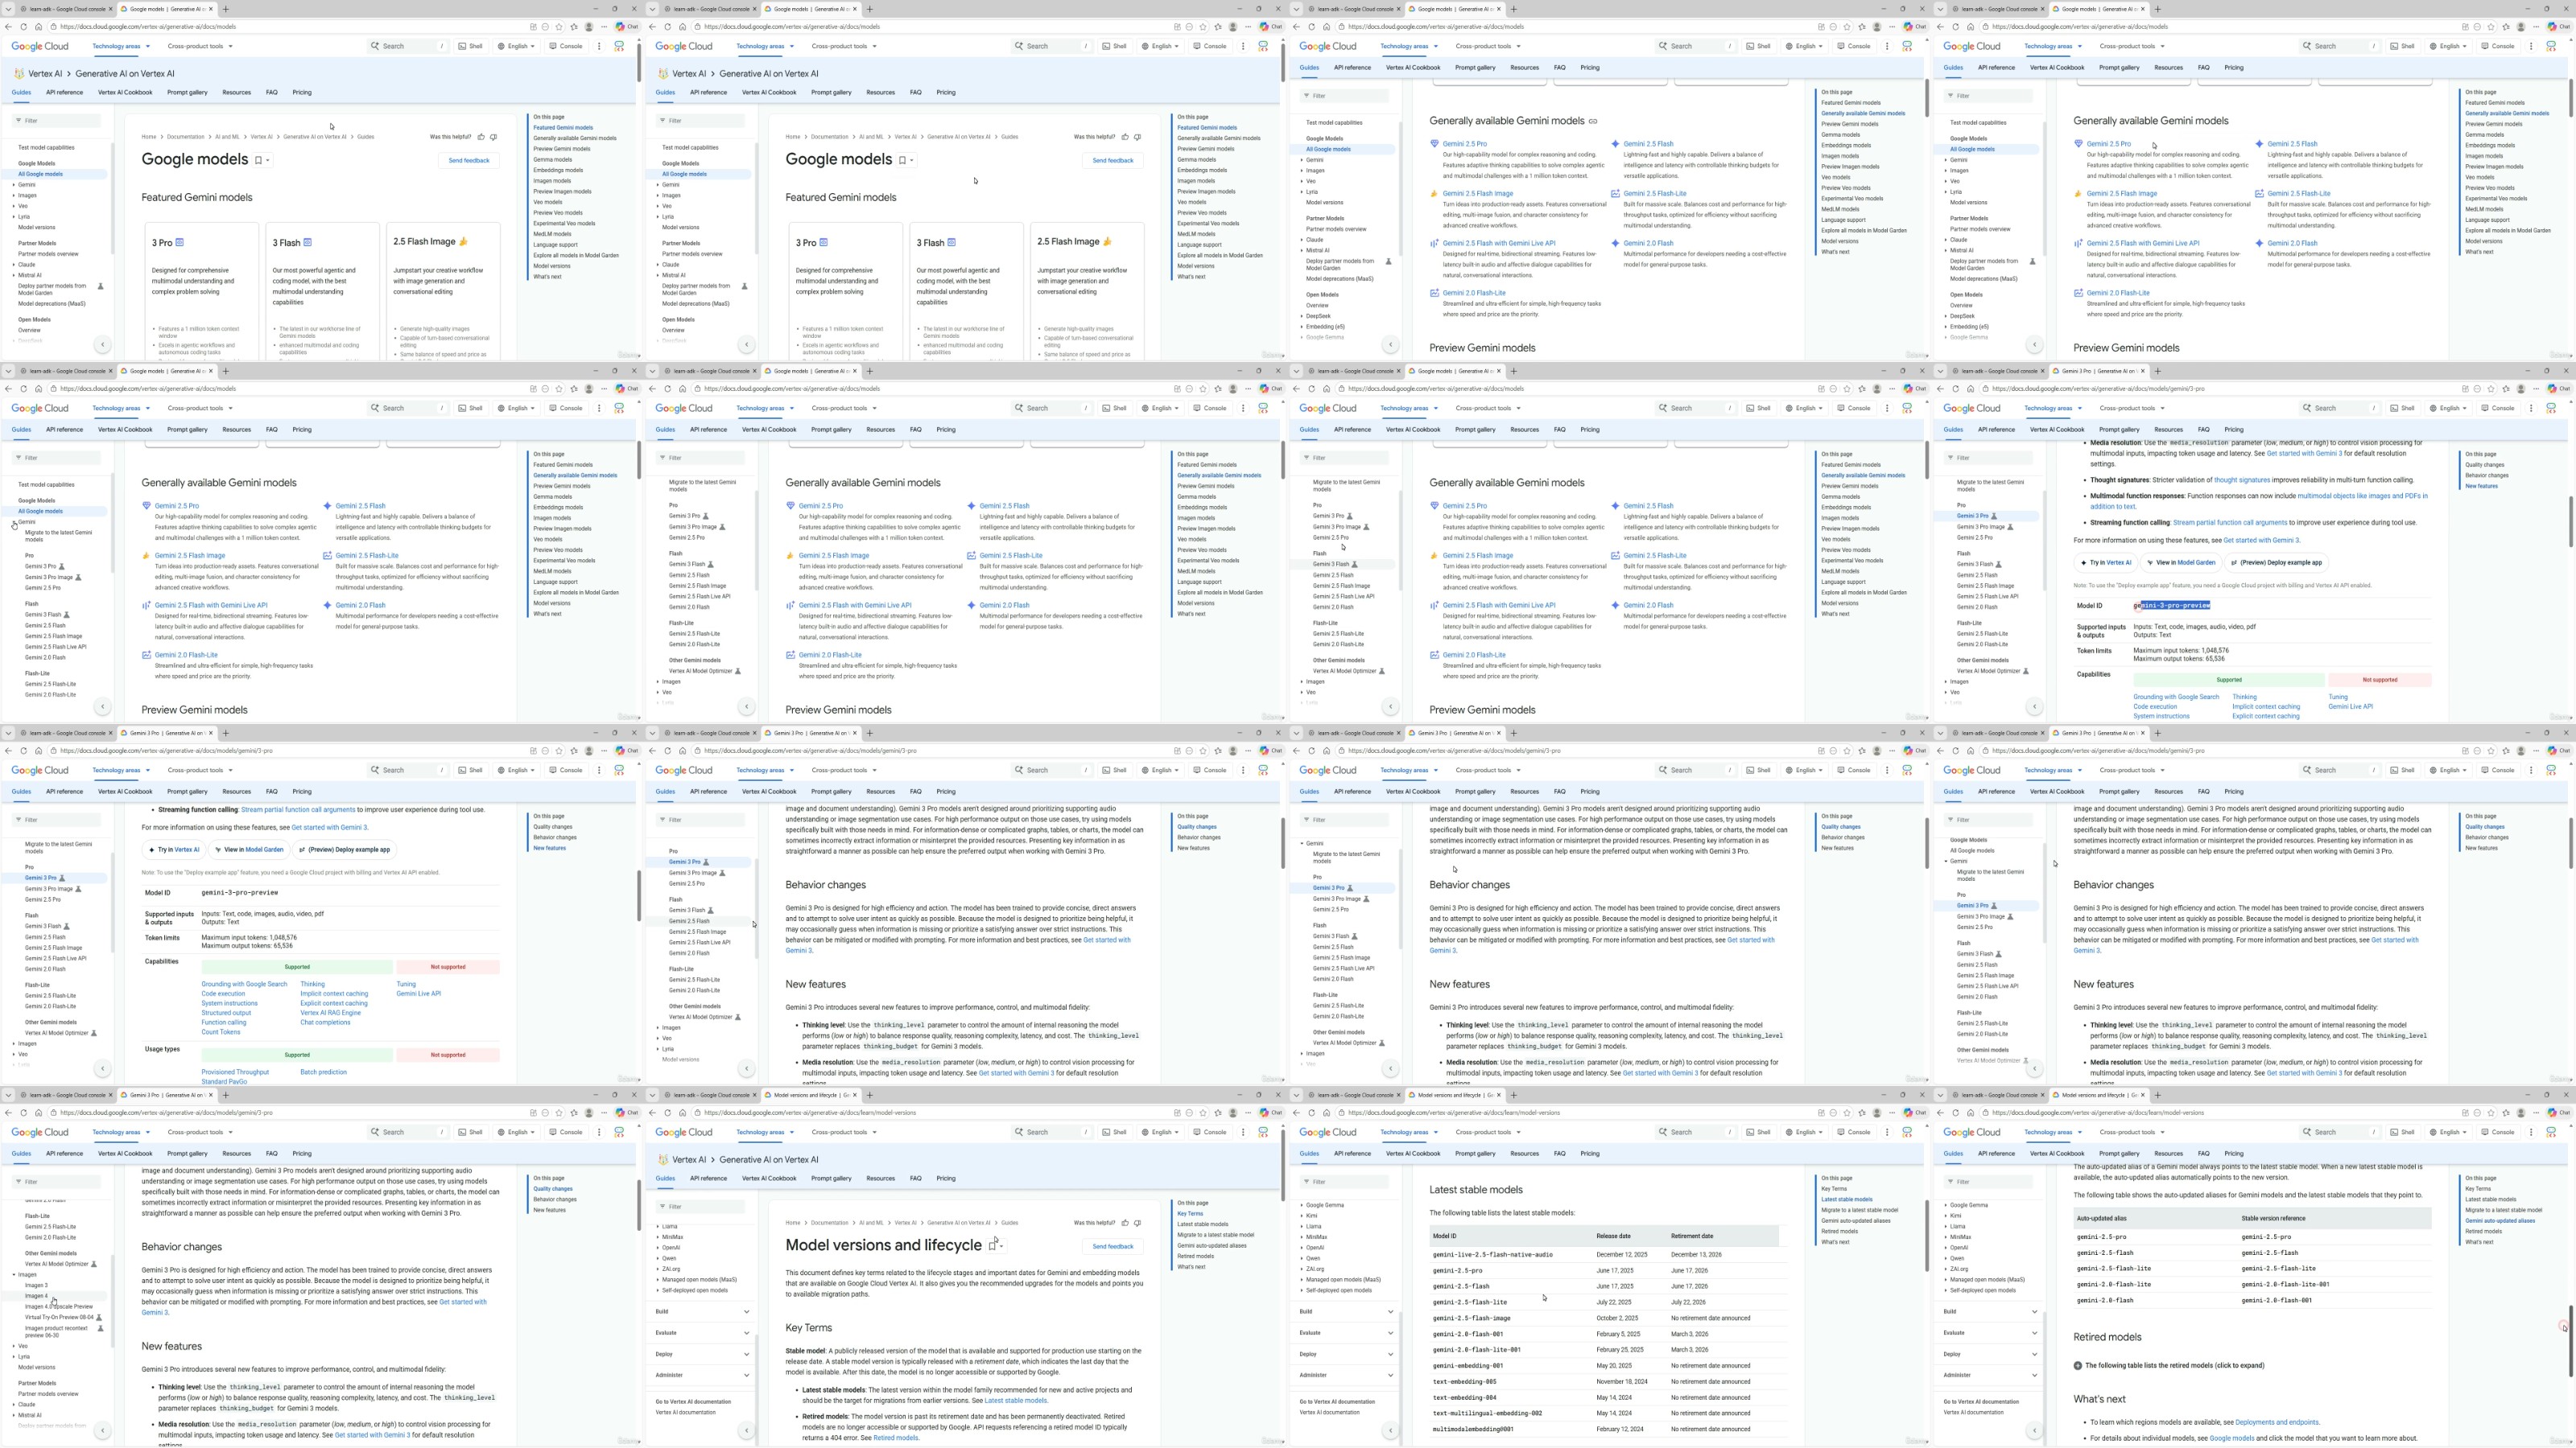Click gemini-live-2.5-flash-native-audio table row

click(1492, 1254)
